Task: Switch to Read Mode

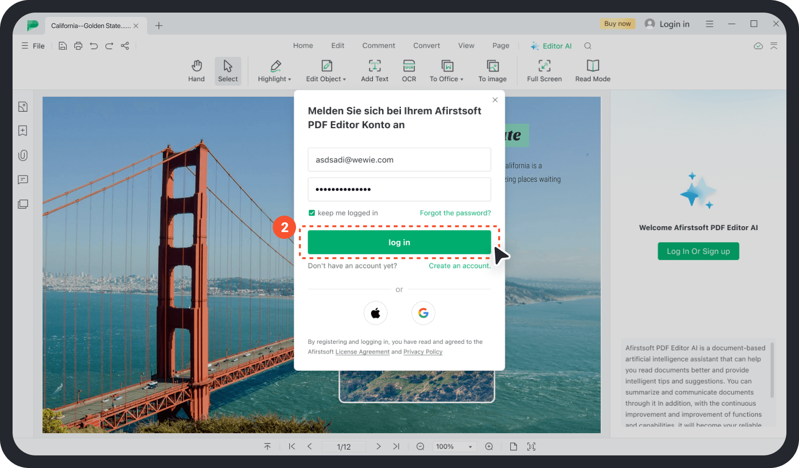Action: [x=592, y=71]
